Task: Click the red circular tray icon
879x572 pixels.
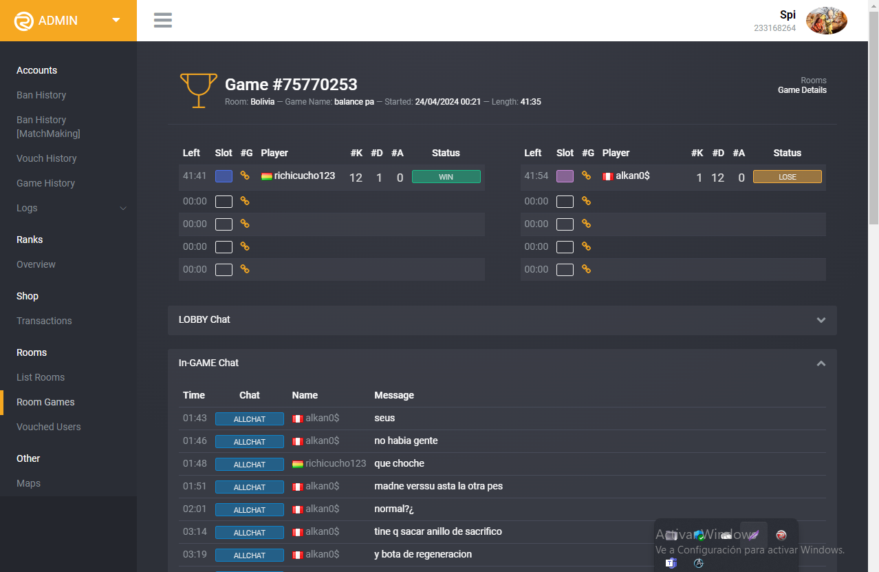Action: pyautogui.click(x=781, y=535)
